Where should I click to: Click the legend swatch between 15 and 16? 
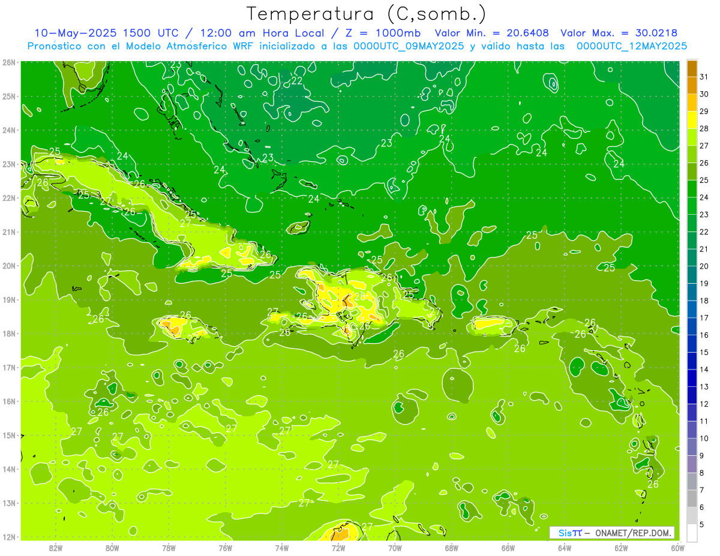tap(692, 343)
